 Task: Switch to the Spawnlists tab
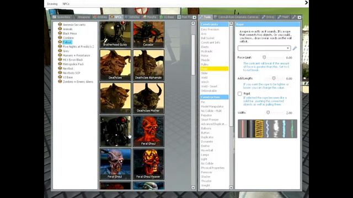point(62,17)
